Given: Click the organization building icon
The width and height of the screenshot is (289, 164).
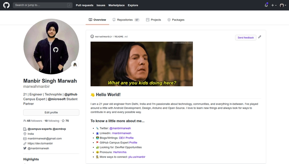Looking at the screenshot, I should [25, 129].
